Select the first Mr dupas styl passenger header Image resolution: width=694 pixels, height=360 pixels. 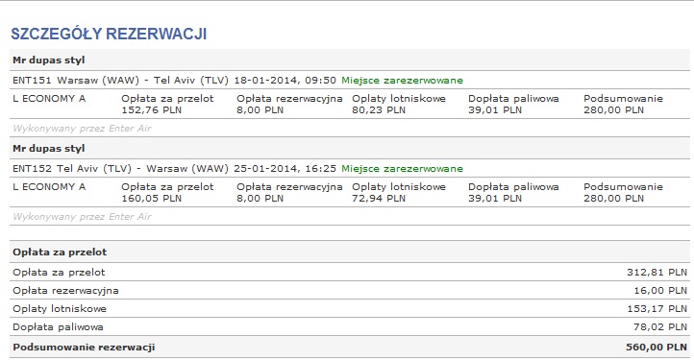tap(350, 60)
